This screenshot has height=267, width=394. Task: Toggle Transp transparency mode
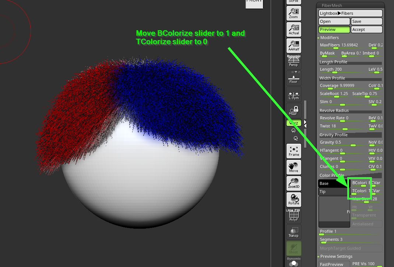(x=294, y=232)
